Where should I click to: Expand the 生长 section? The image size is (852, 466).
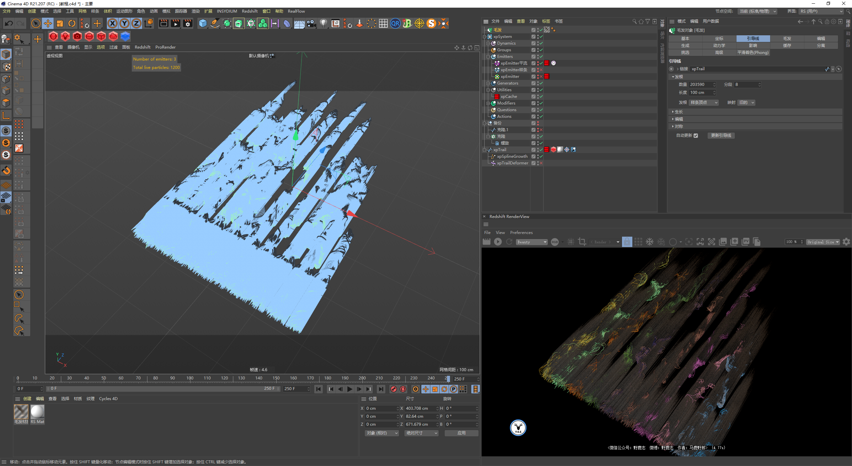tap(678, 112)
